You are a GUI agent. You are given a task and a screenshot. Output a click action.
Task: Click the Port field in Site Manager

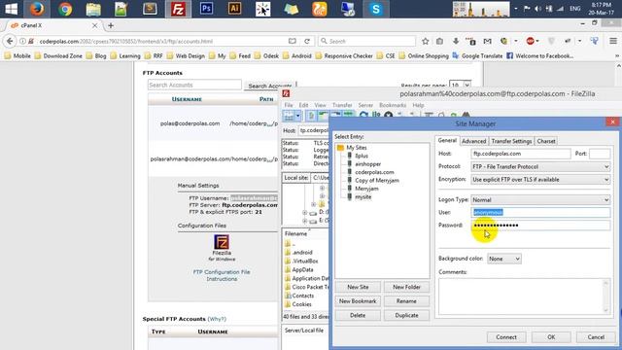(600, 154)
